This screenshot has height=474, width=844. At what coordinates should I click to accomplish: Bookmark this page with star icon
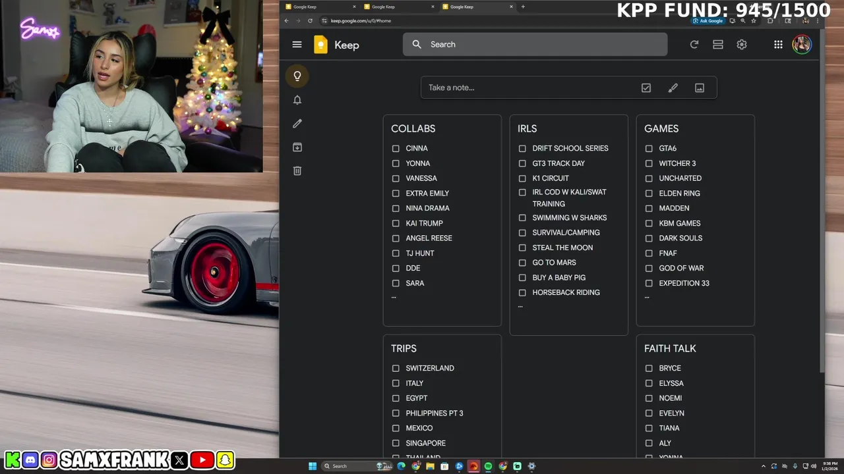tap(754, 20)
